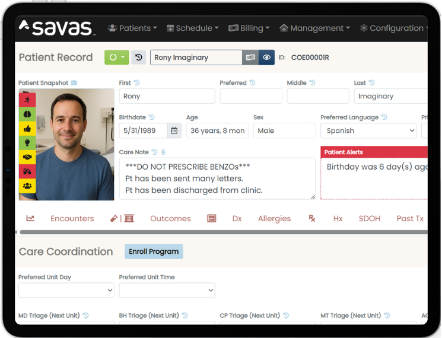The width and height of the screenshot is (442, 338).
Task: Toggle the eye visibility button
Action: click(x=266, y=58)
